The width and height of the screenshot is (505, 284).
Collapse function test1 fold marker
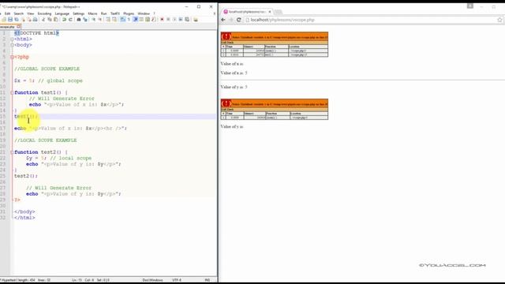[13, 93]
